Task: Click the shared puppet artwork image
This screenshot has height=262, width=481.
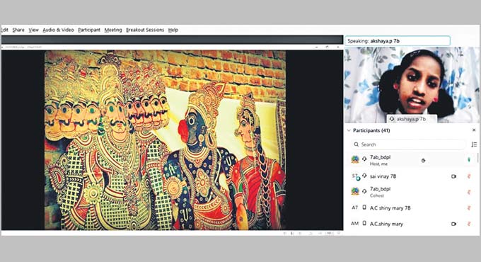Action: pos(165,140)
